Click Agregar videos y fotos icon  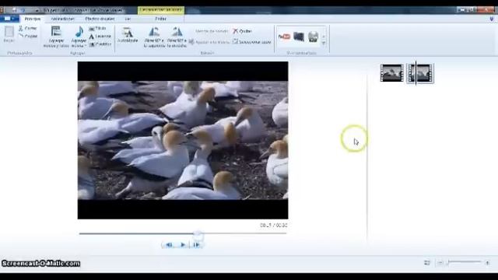click(x=56, y=37)
